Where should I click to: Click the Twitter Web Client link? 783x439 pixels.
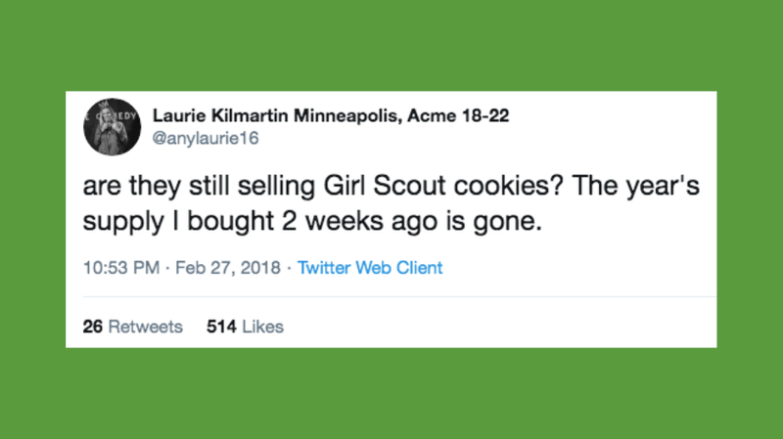click(x=369, y=267)
